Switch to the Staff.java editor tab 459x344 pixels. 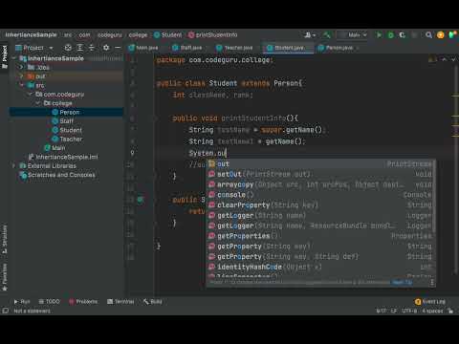pos(187,48)
